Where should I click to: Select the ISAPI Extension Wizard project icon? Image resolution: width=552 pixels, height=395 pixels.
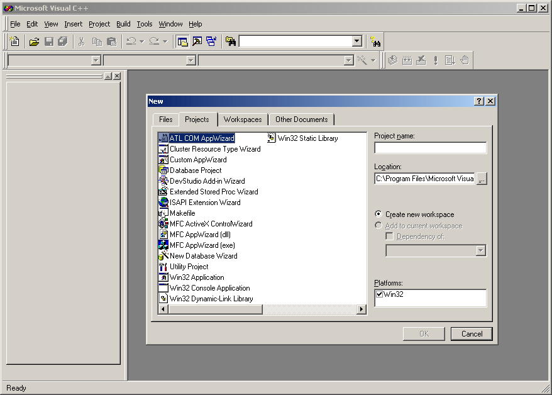point(163,203)
